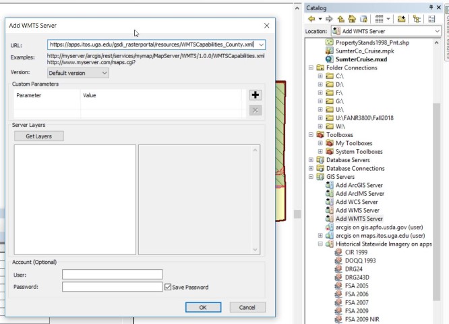Open the Back history dropdown arrow
Screen dimensions: 449x324
tap(320, 19)
